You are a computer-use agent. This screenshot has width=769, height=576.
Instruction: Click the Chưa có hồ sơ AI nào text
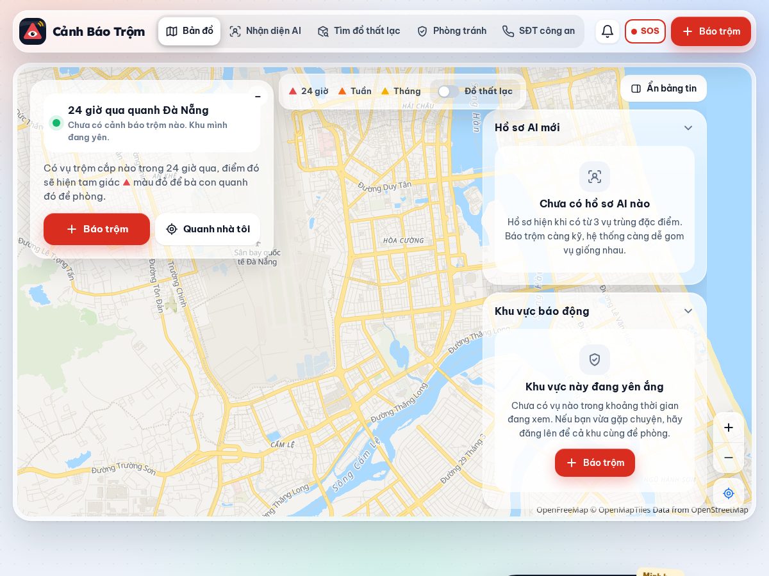click(x=595, y=204)
